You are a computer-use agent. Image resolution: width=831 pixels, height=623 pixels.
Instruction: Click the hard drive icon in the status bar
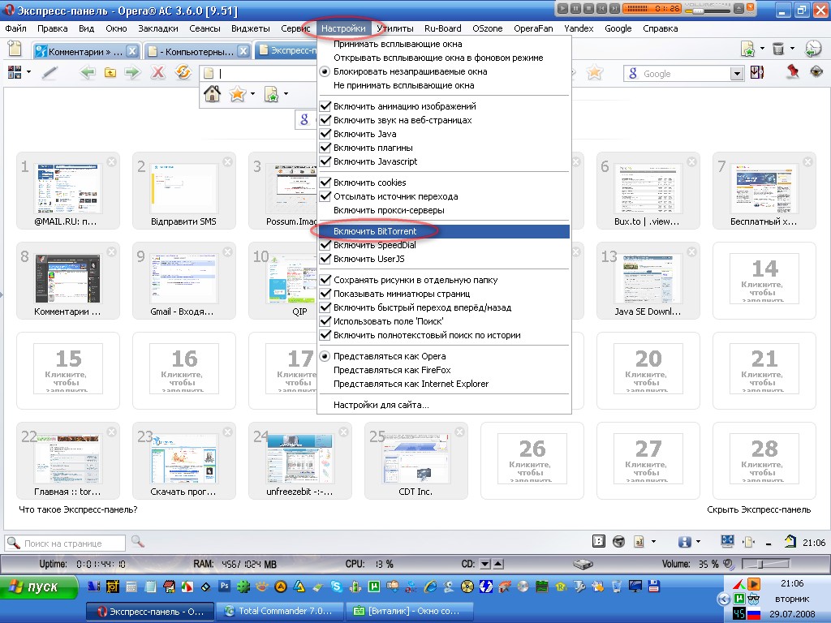pos(583,565)
